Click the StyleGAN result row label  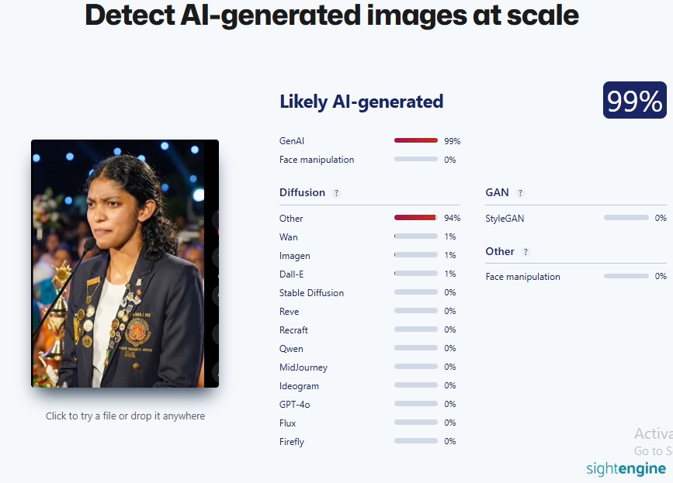505,218
